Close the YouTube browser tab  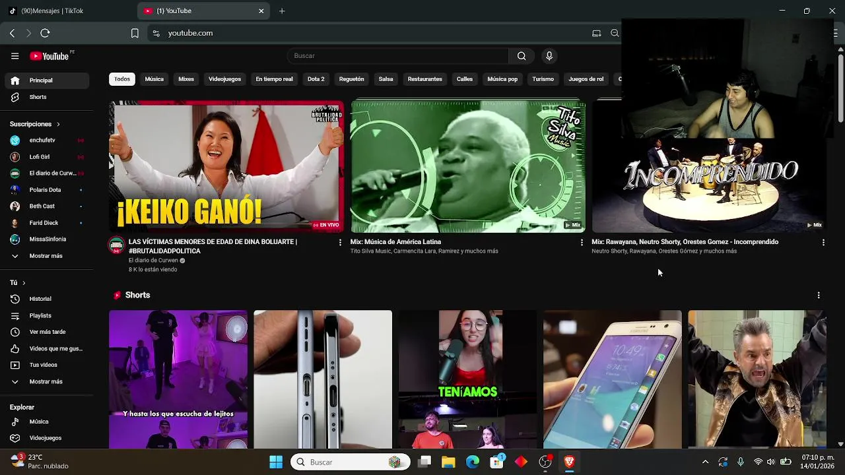coord(261,11)
